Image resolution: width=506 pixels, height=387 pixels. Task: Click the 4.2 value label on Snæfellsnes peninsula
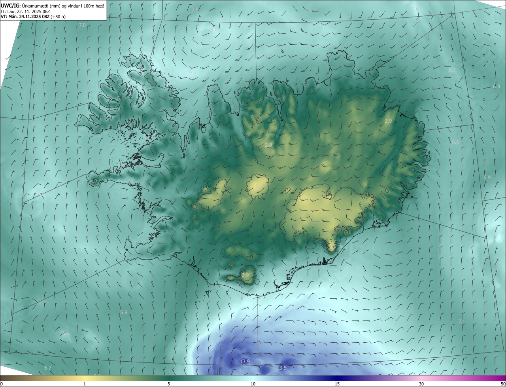click(94, 181)
